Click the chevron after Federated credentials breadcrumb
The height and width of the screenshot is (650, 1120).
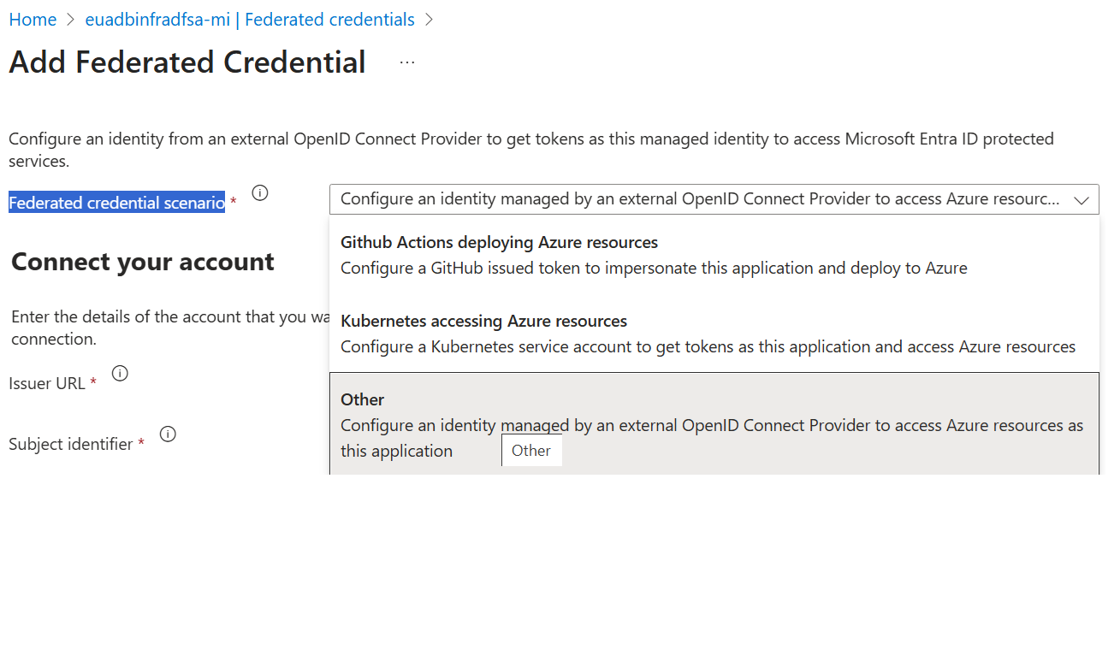(429, 19)
